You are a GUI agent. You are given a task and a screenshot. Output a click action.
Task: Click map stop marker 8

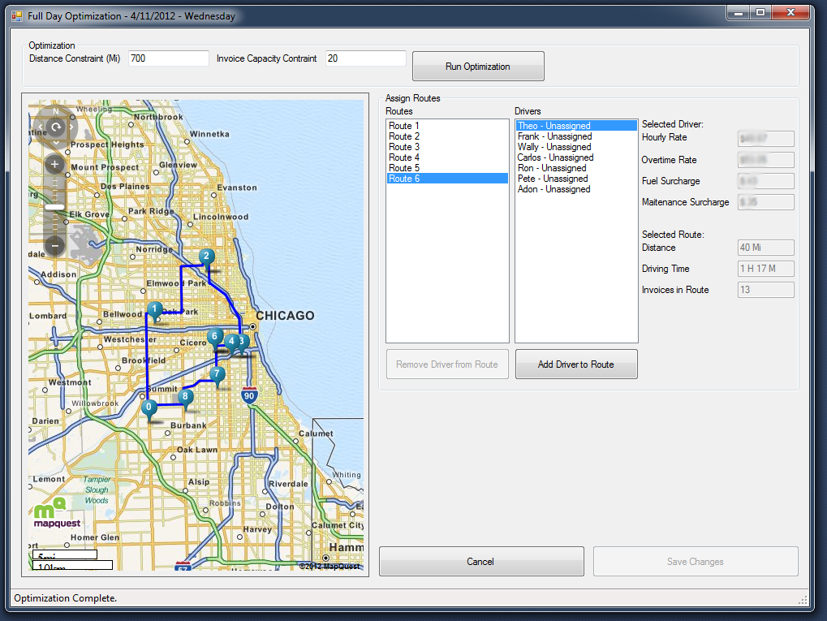(x=185, y=397)
